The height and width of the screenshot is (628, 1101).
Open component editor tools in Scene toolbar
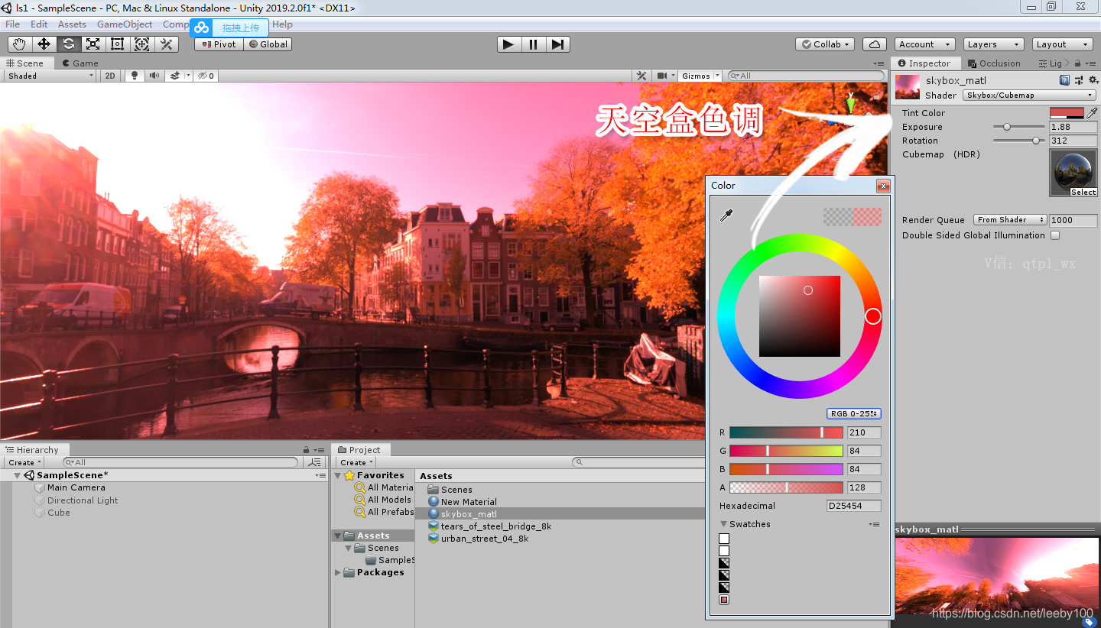tap(641, 76)
